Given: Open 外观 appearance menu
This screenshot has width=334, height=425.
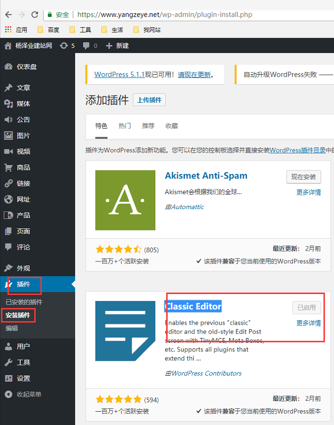Looking at the screenshot, I should 38,268.
